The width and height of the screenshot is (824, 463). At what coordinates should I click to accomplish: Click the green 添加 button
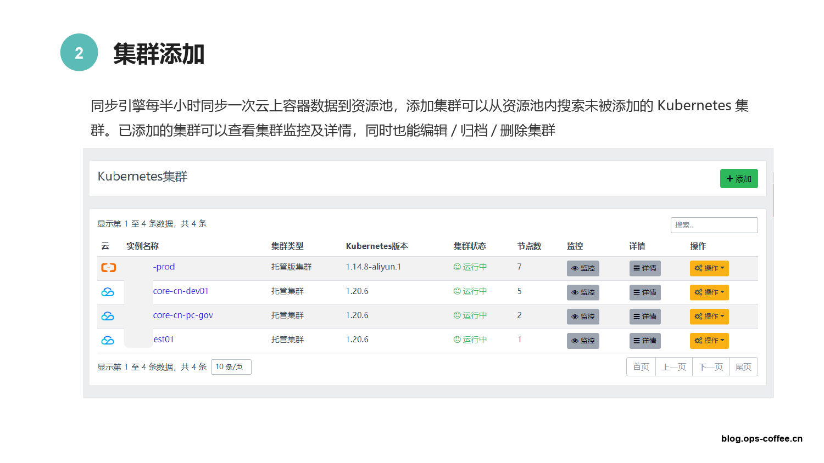pyautogui.click(x=739, y=179)
